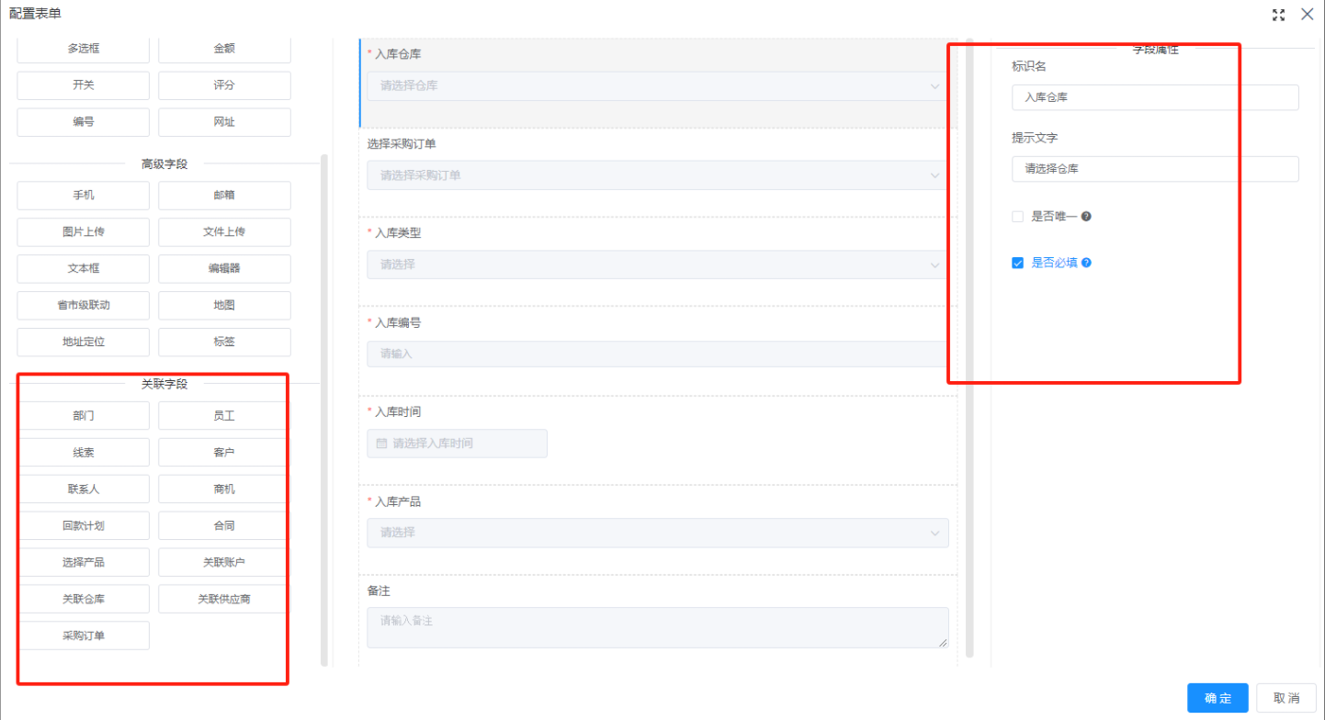
Task: Open the 选择采购订单 dropdown
Action: (657, 174)
